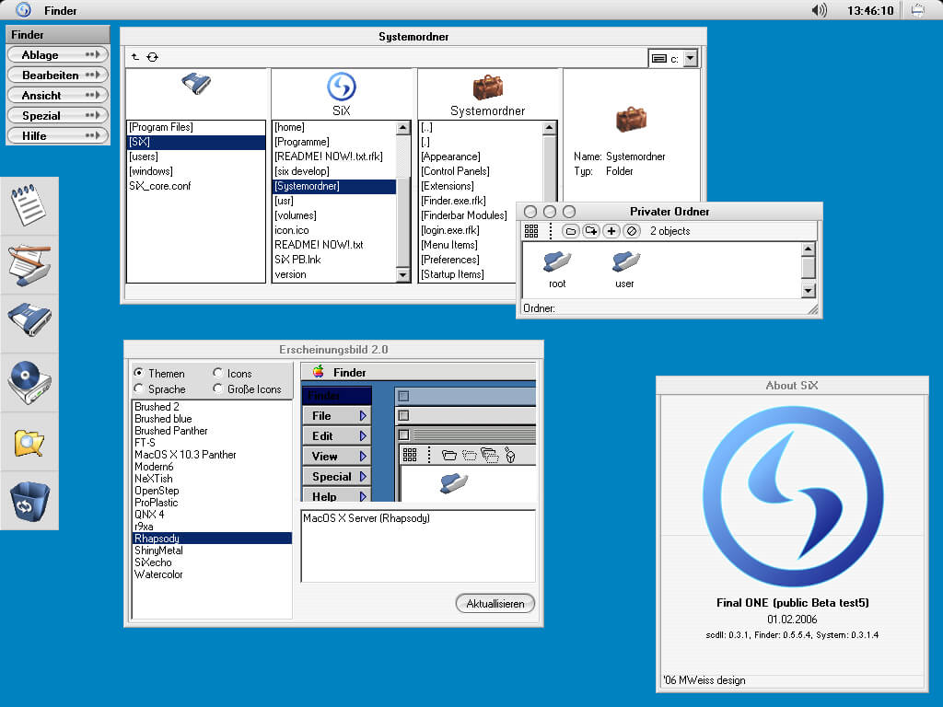Select the [Preferences] entry
943x707 pixels.
pos(467,260)
